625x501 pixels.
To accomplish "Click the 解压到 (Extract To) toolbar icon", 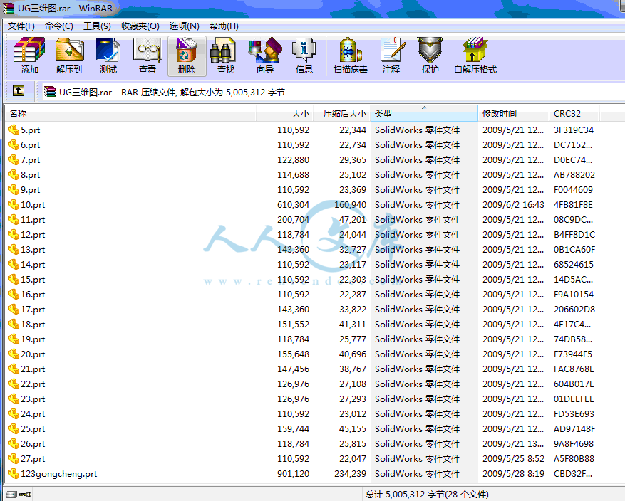I will (69, 56).
